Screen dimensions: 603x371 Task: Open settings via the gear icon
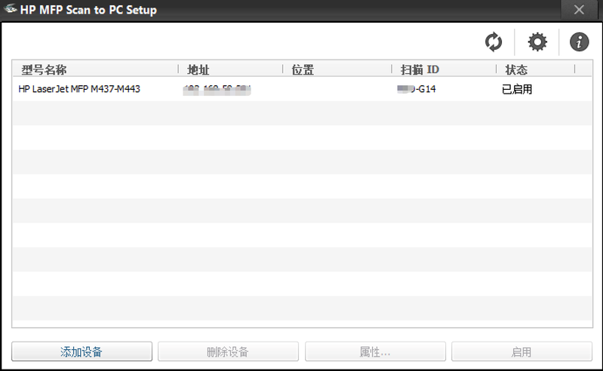pyautogui.click(x=537, y=42)
